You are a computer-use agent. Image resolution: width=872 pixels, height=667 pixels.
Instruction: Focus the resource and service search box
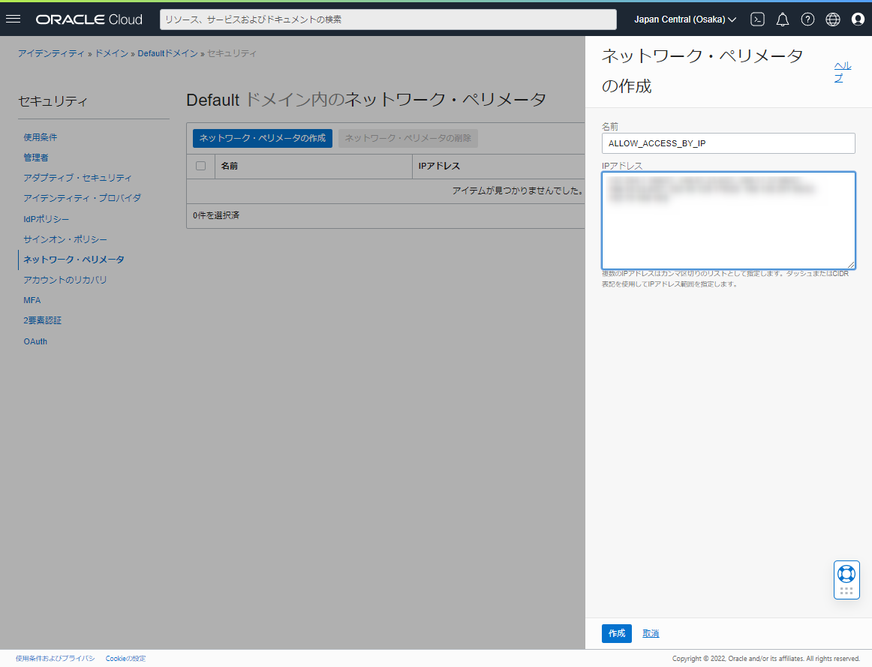388,20
